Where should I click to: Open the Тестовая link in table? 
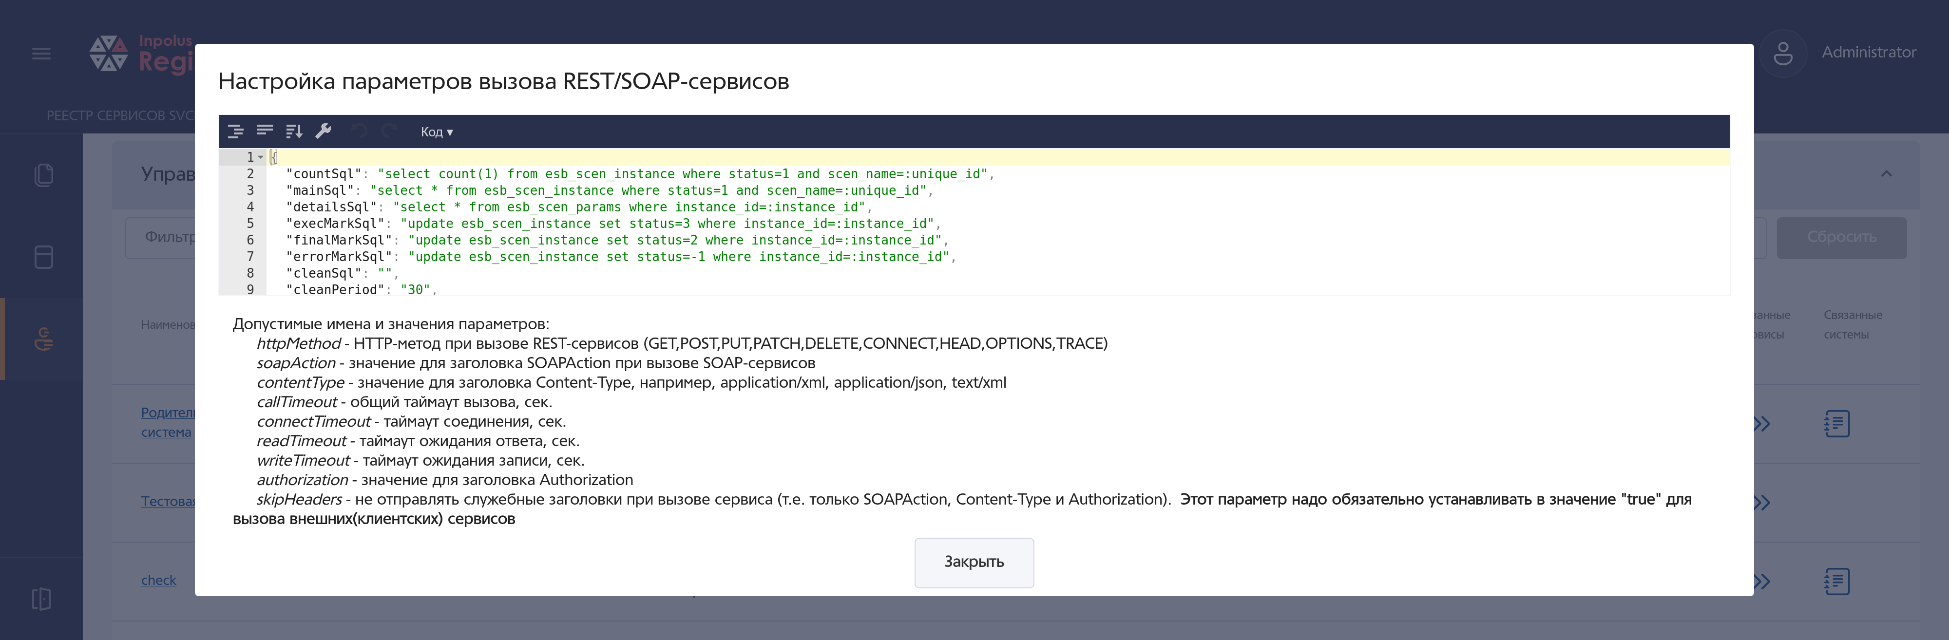tap(168, 502)
